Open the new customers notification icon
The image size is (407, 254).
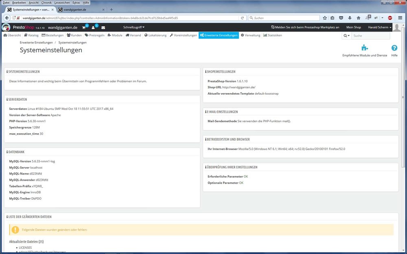coord(93,28)
